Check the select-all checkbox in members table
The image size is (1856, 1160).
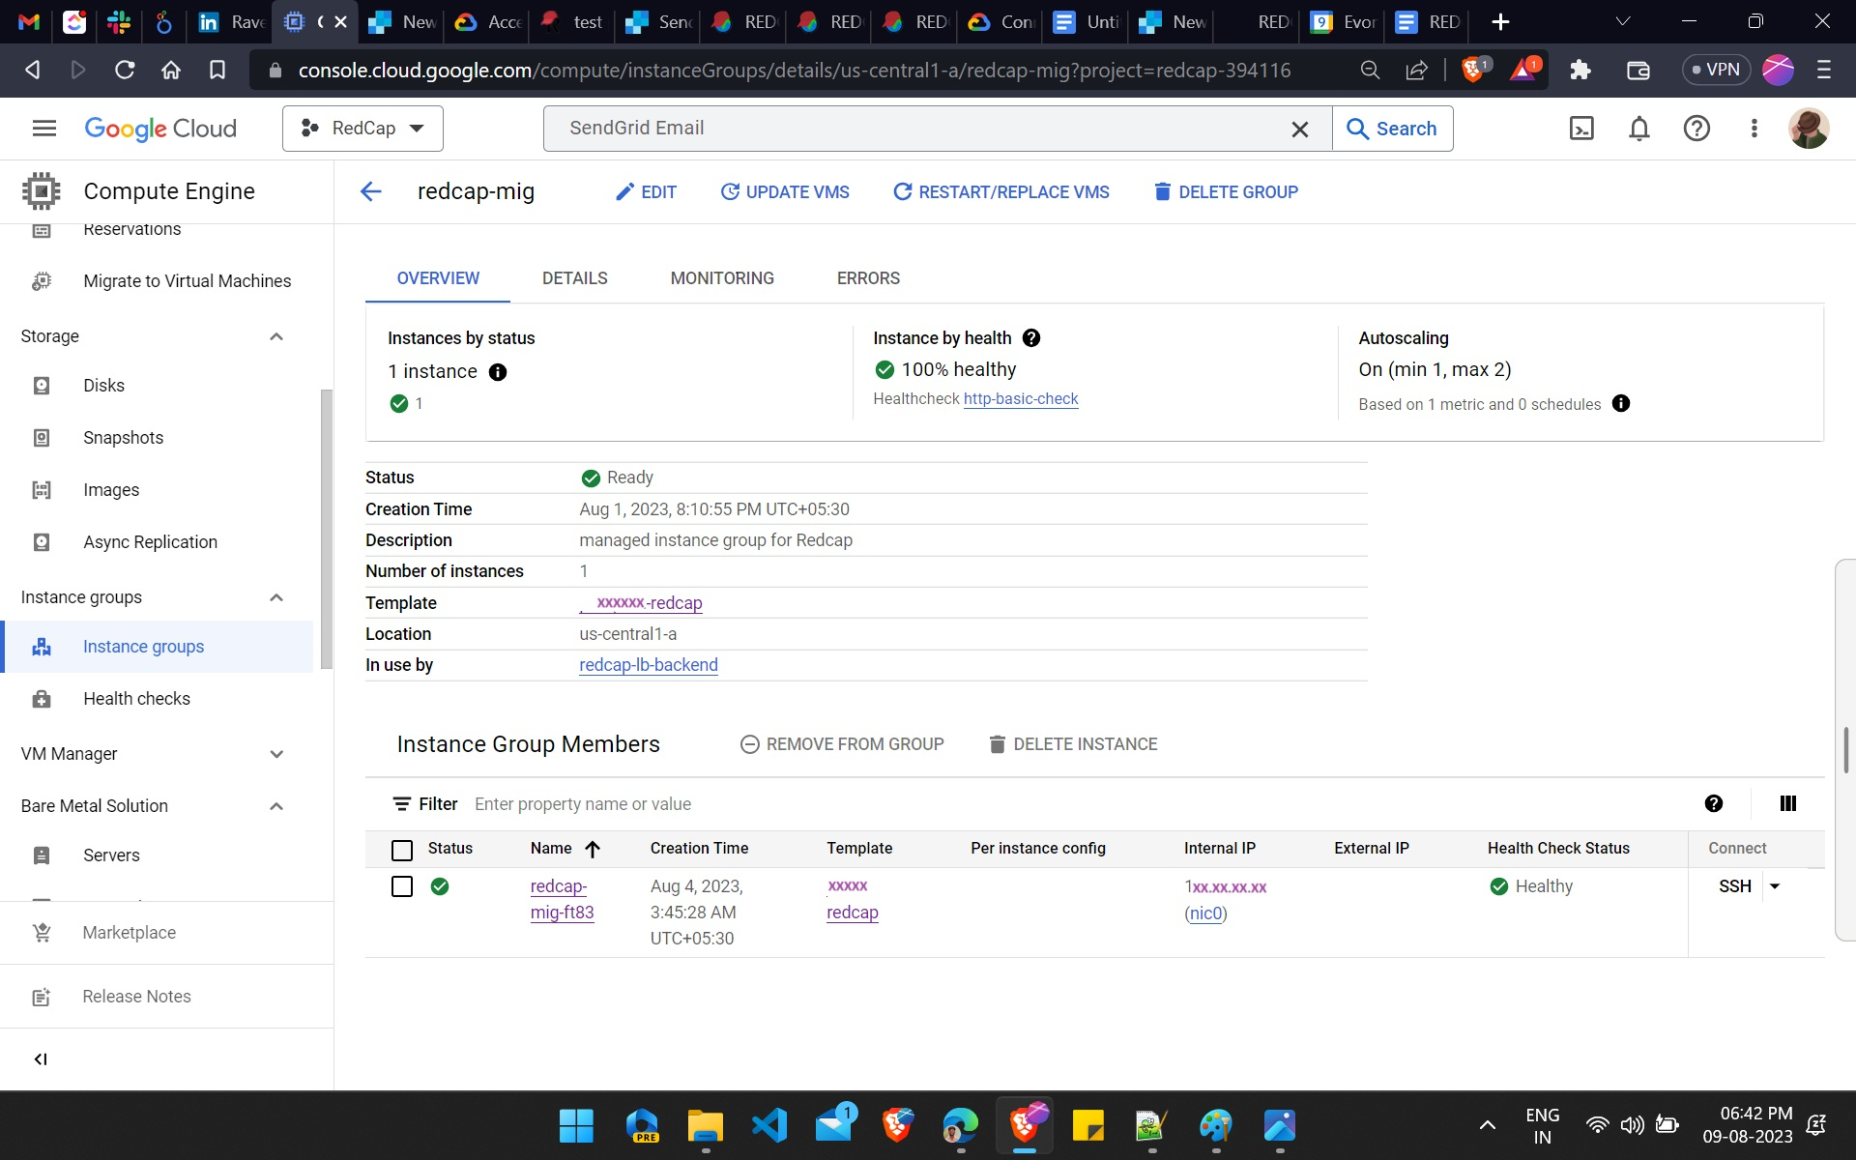click(x=401, y=850)
